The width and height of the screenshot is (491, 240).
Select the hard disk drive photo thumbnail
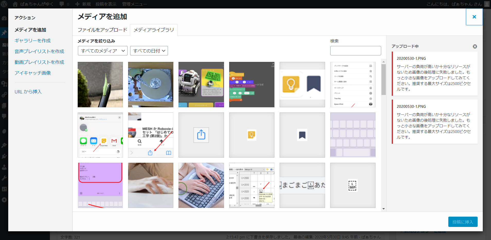[x=151, y=84]
